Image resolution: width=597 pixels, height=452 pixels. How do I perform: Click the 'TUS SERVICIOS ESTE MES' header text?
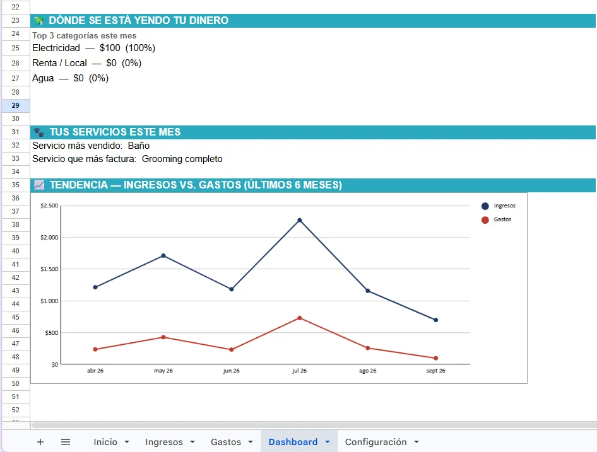[115, 132]
